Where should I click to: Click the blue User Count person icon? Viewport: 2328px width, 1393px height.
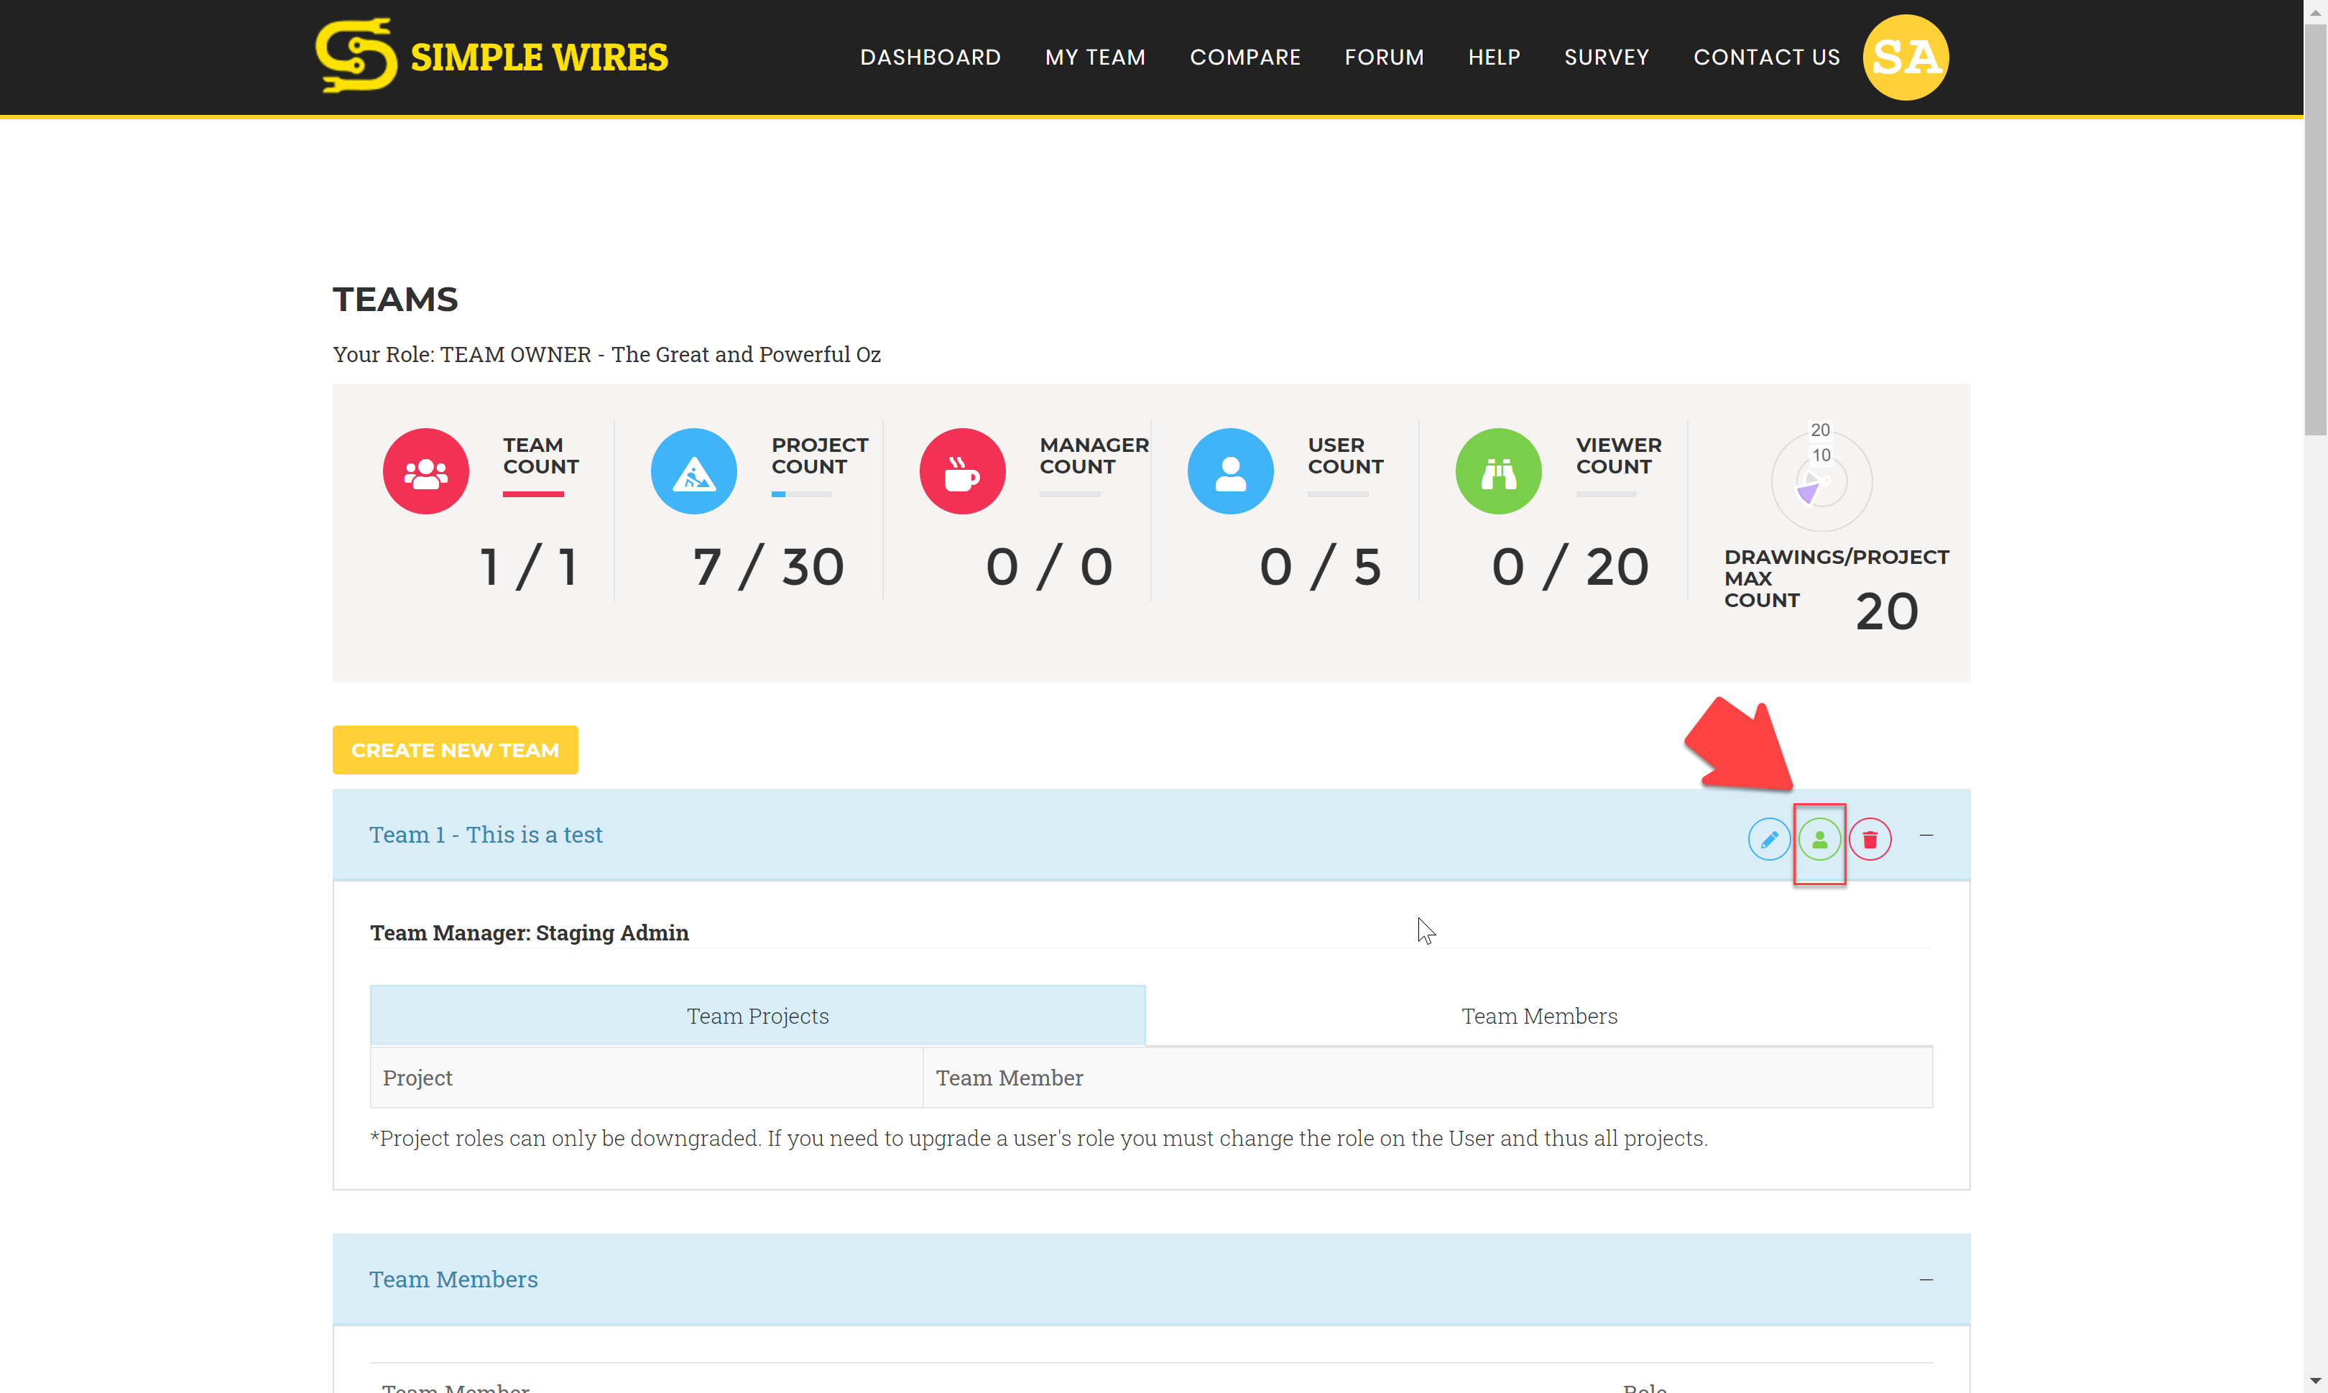pos(1231,471)
